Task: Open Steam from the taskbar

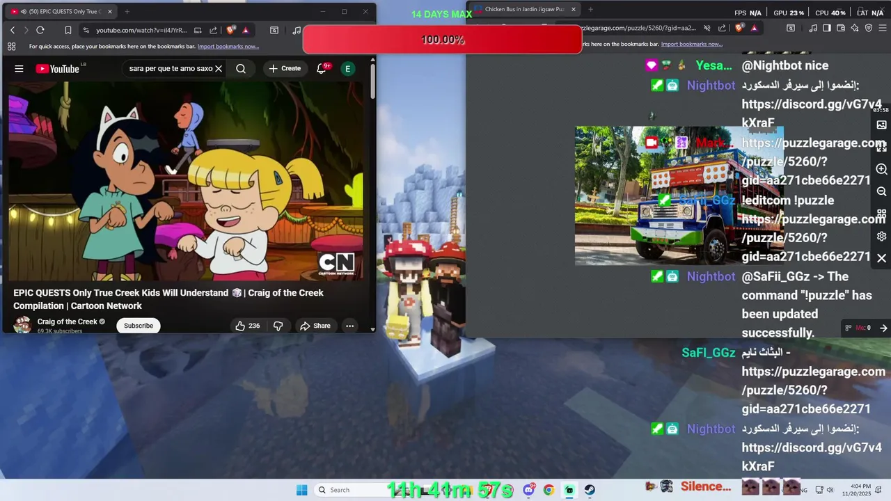Action: click(x=590, y=490)
